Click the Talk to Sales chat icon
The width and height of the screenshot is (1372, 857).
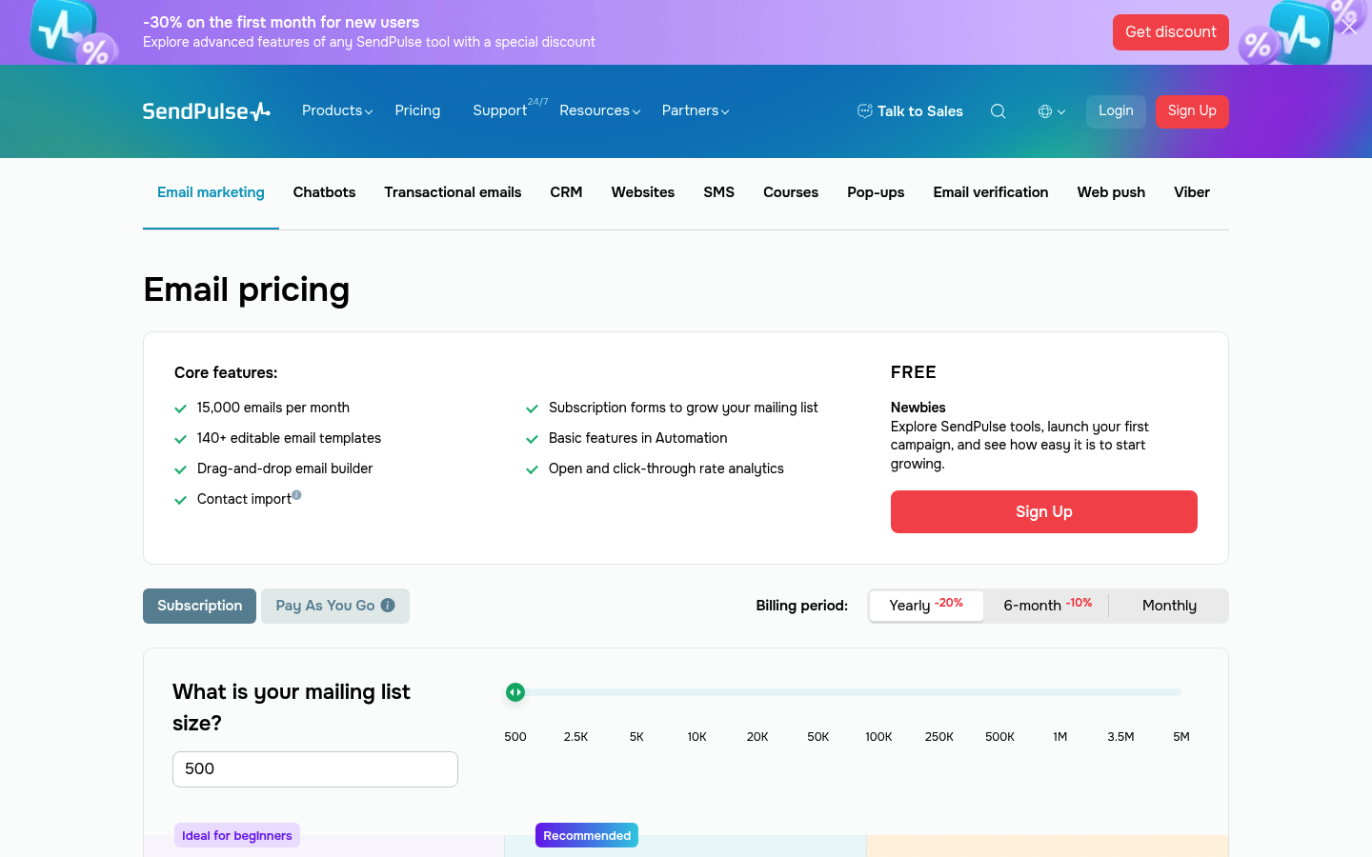point(865,111)
